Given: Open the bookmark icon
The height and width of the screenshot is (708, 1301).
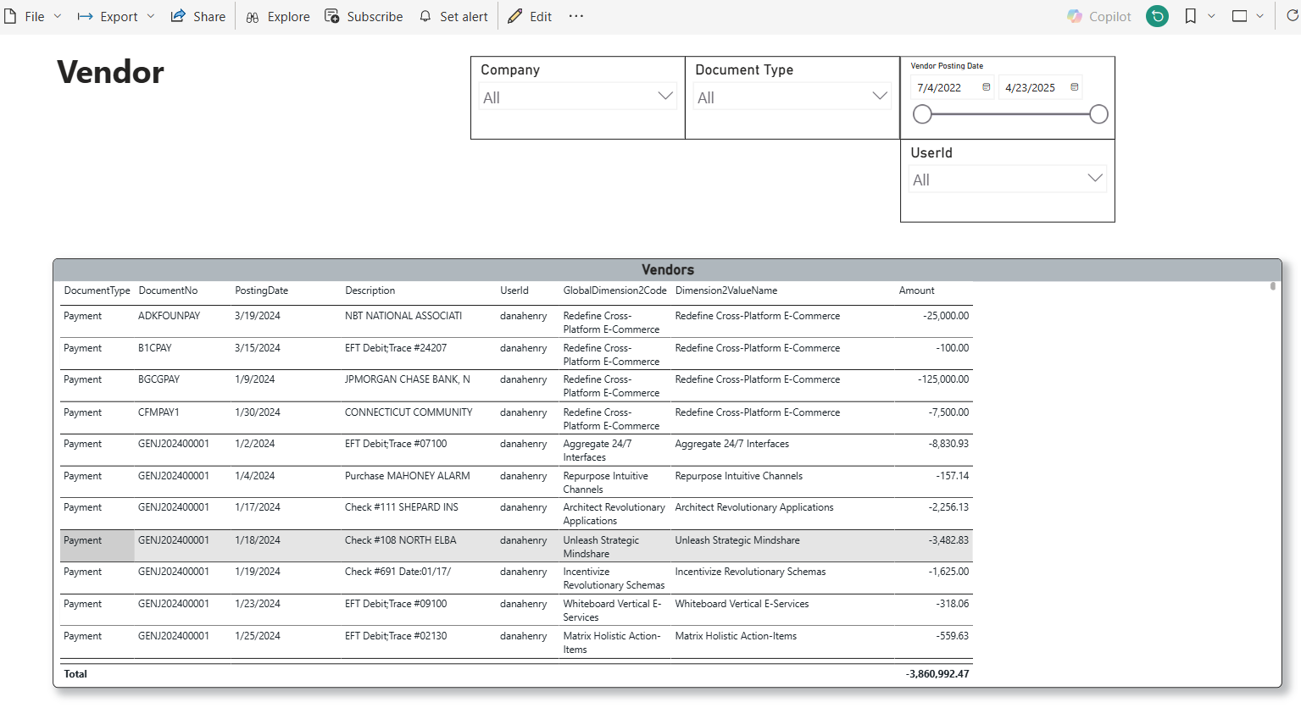Looking at the screenshot, I should click(x=1191, y=16).
